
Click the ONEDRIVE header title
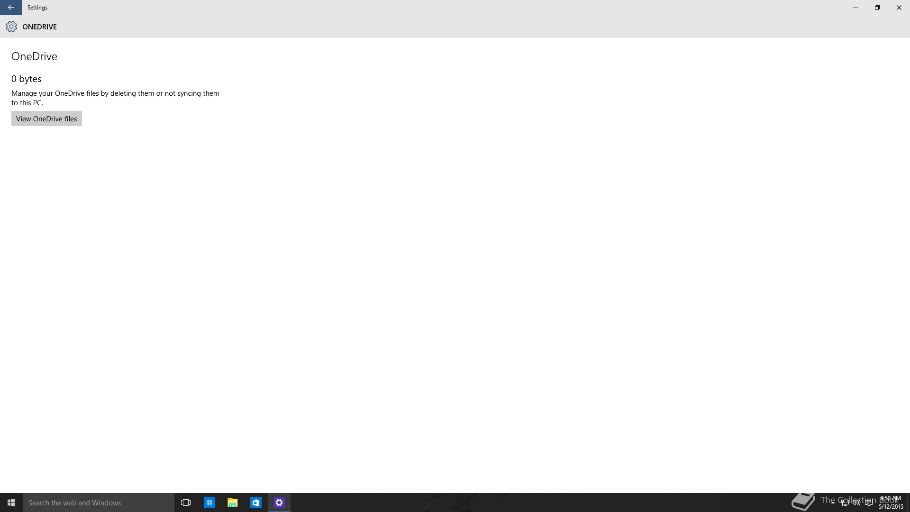click(40, 27)
